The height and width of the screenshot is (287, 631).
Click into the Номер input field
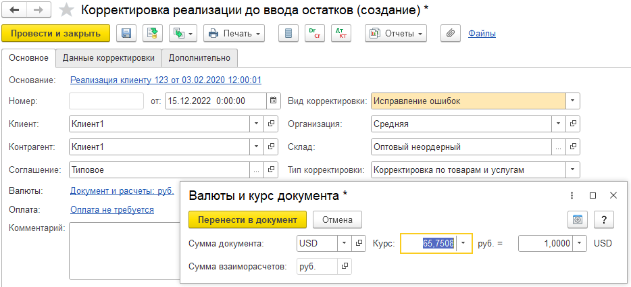[107, 101]
